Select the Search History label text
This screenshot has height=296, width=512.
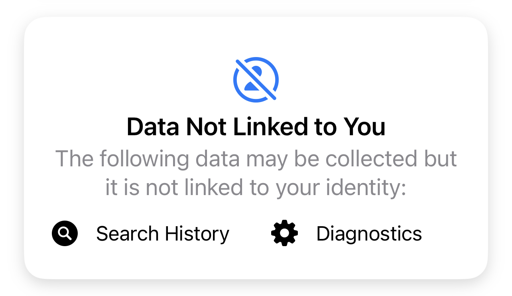coord(163,234)
